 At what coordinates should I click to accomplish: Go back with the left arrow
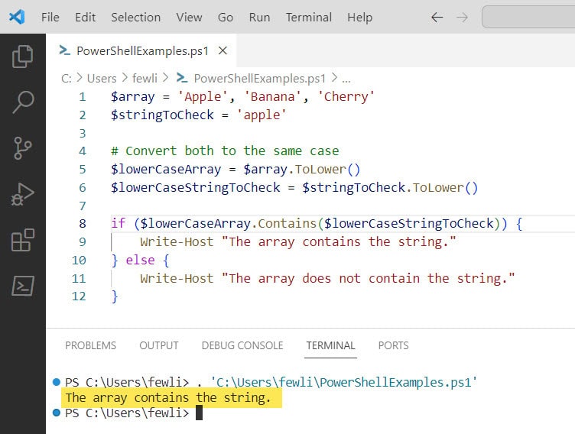coord(437,18)
